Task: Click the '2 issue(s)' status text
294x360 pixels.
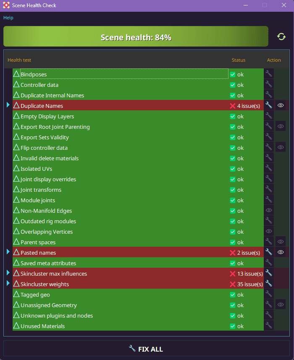Action: (x=249, y=253)
